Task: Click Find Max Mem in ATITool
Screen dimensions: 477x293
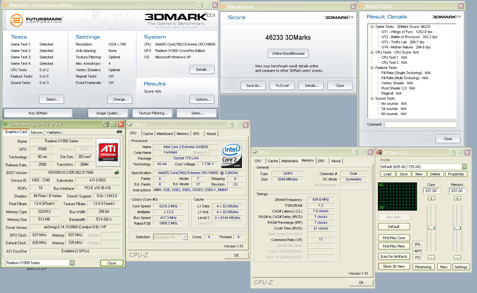Action: tap(394, 246)
